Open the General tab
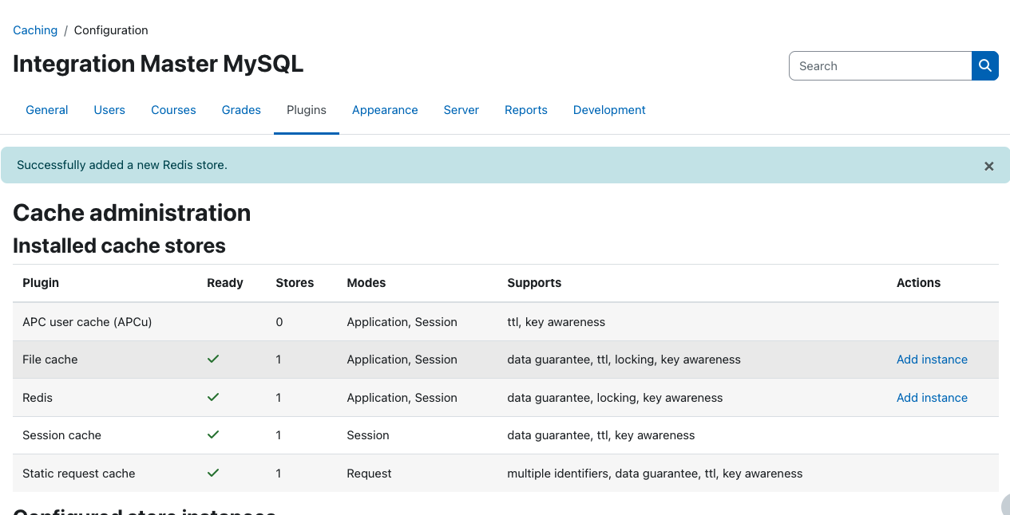 point(47,110)
